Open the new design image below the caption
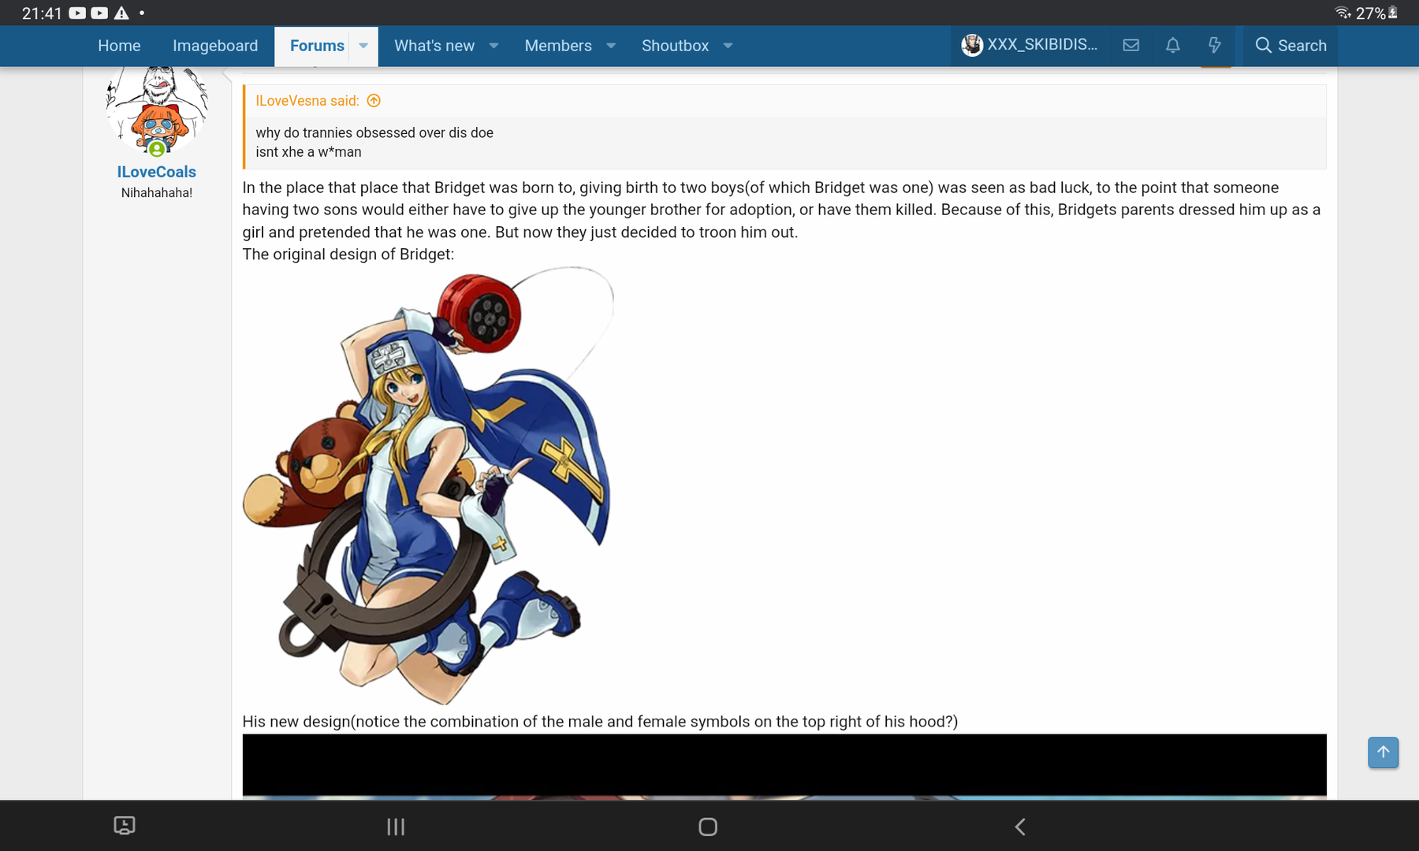 (784, 767)
